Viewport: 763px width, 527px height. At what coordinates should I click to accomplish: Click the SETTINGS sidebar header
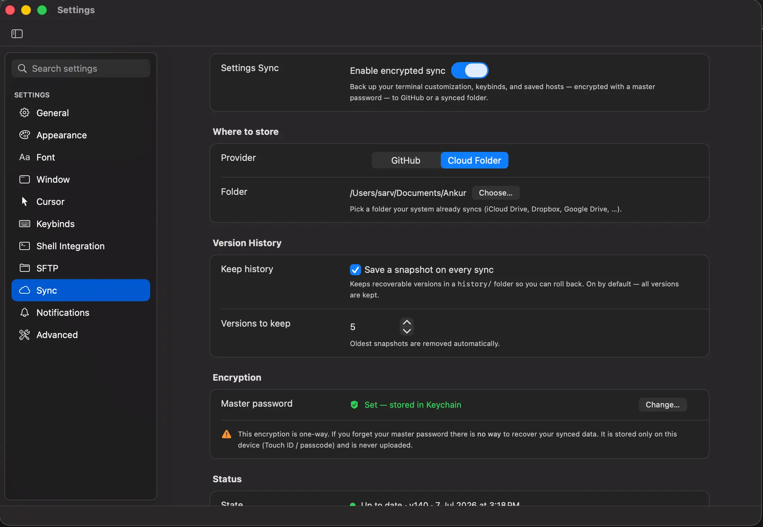tap(32, 95)
